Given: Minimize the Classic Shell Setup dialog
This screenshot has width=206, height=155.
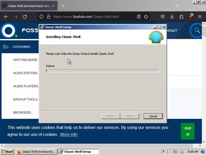Looking at the screenshot, I should 155,27.
